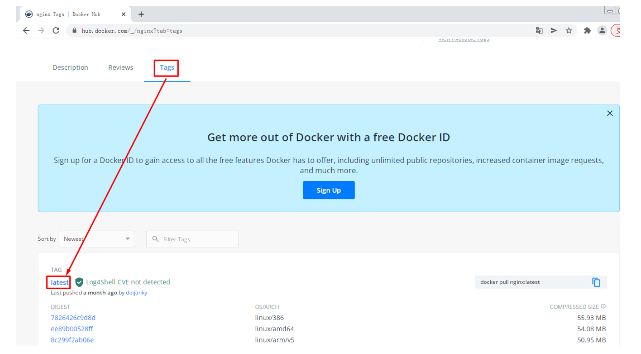641x354 pixels.
Task: Click the linux/amd64 architecture text
Action: [275, 329]
